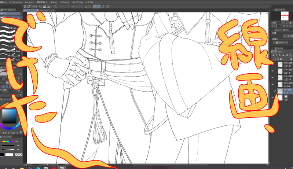Click the Clip Studio Paint support icon
The image size is (293, 169).
(108, 7)
